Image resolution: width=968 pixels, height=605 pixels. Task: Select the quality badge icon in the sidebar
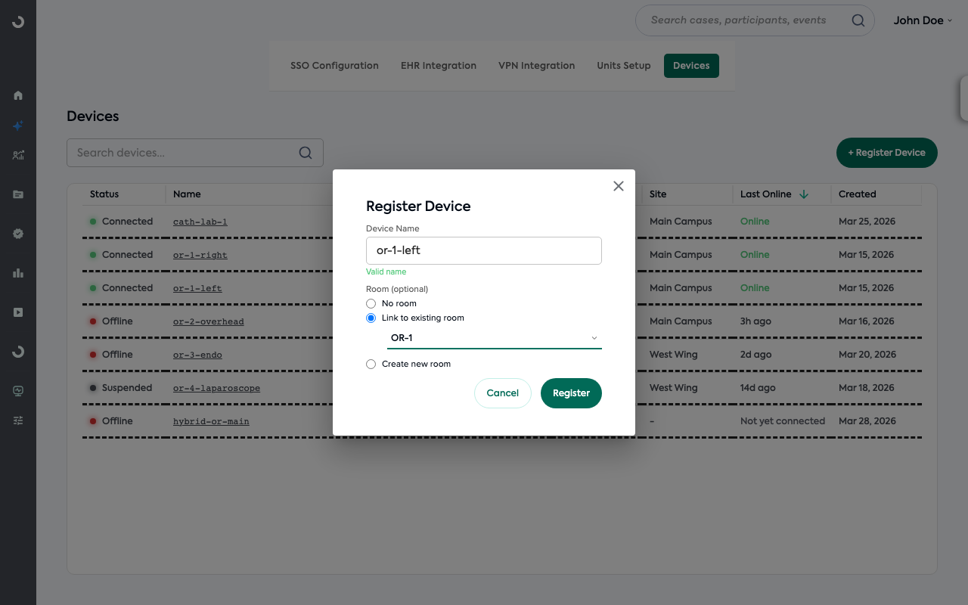point(17,234)
